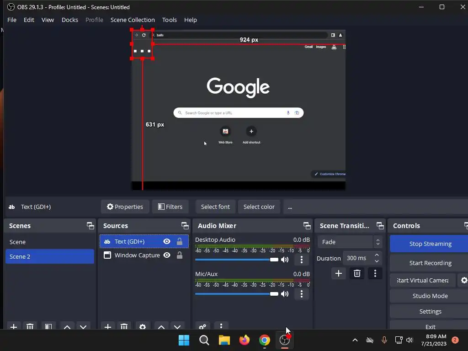Open the File menu

(x=12, y=20)
